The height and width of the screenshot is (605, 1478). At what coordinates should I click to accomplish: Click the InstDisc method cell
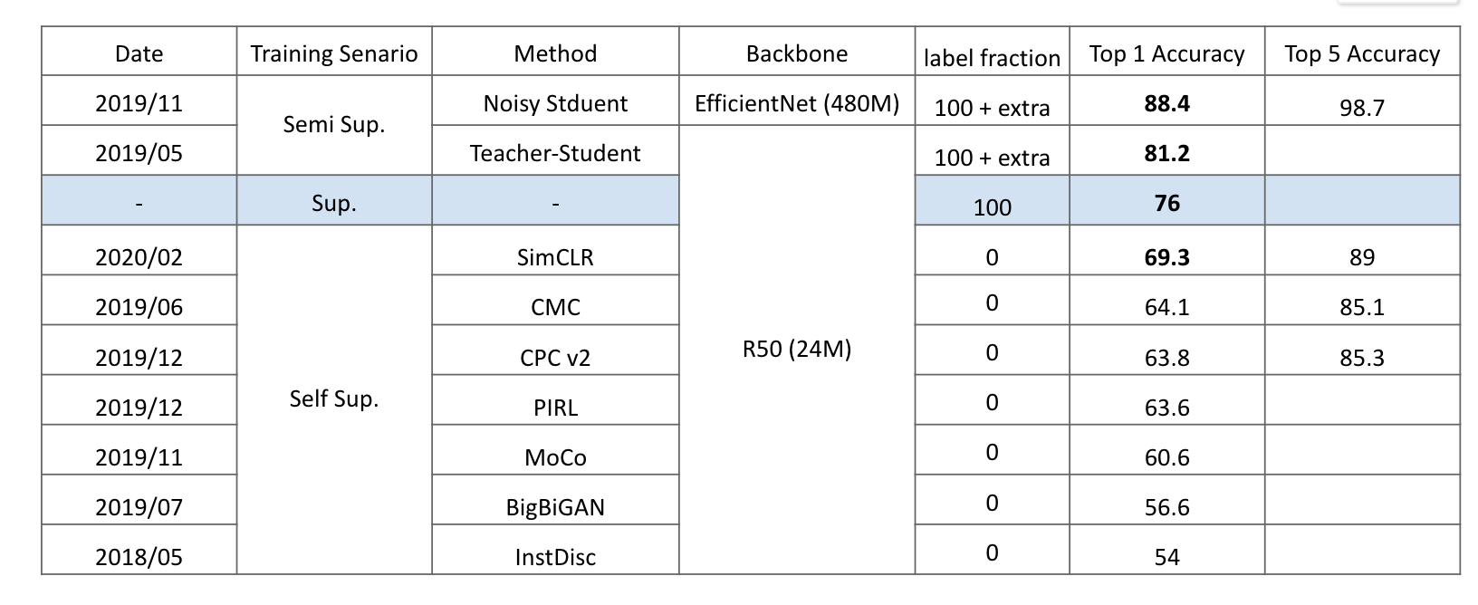[555, 557]
